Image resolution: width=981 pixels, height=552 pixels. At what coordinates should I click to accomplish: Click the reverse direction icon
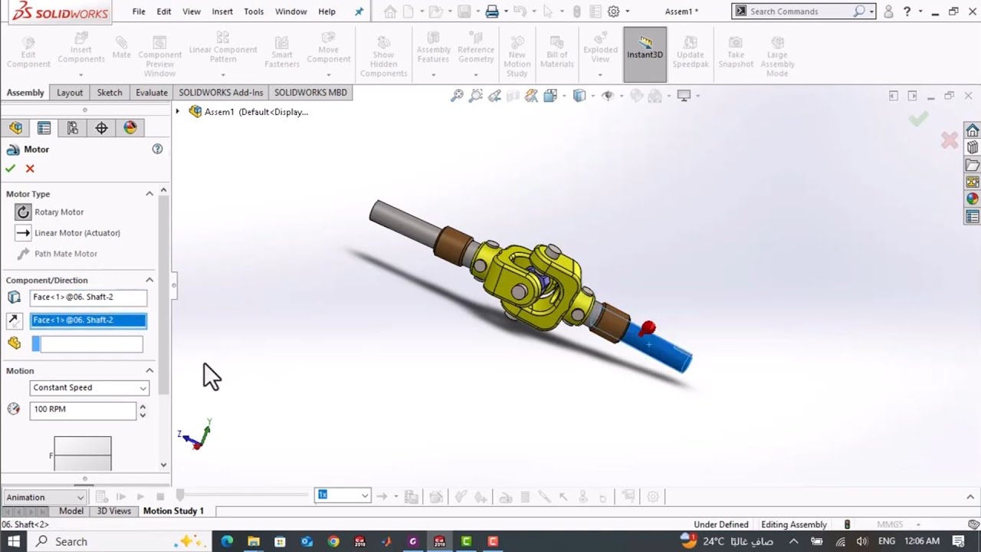coord(14,320)
